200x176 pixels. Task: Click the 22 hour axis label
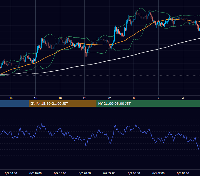pos(109,98)
